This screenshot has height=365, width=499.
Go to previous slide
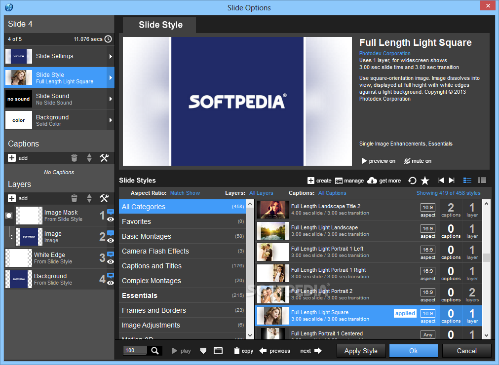point(275,351)
